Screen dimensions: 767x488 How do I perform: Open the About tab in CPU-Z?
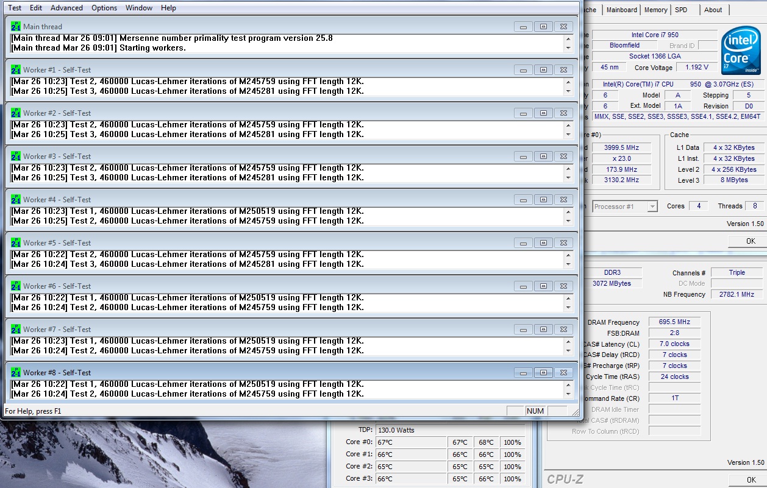(713, 10)
